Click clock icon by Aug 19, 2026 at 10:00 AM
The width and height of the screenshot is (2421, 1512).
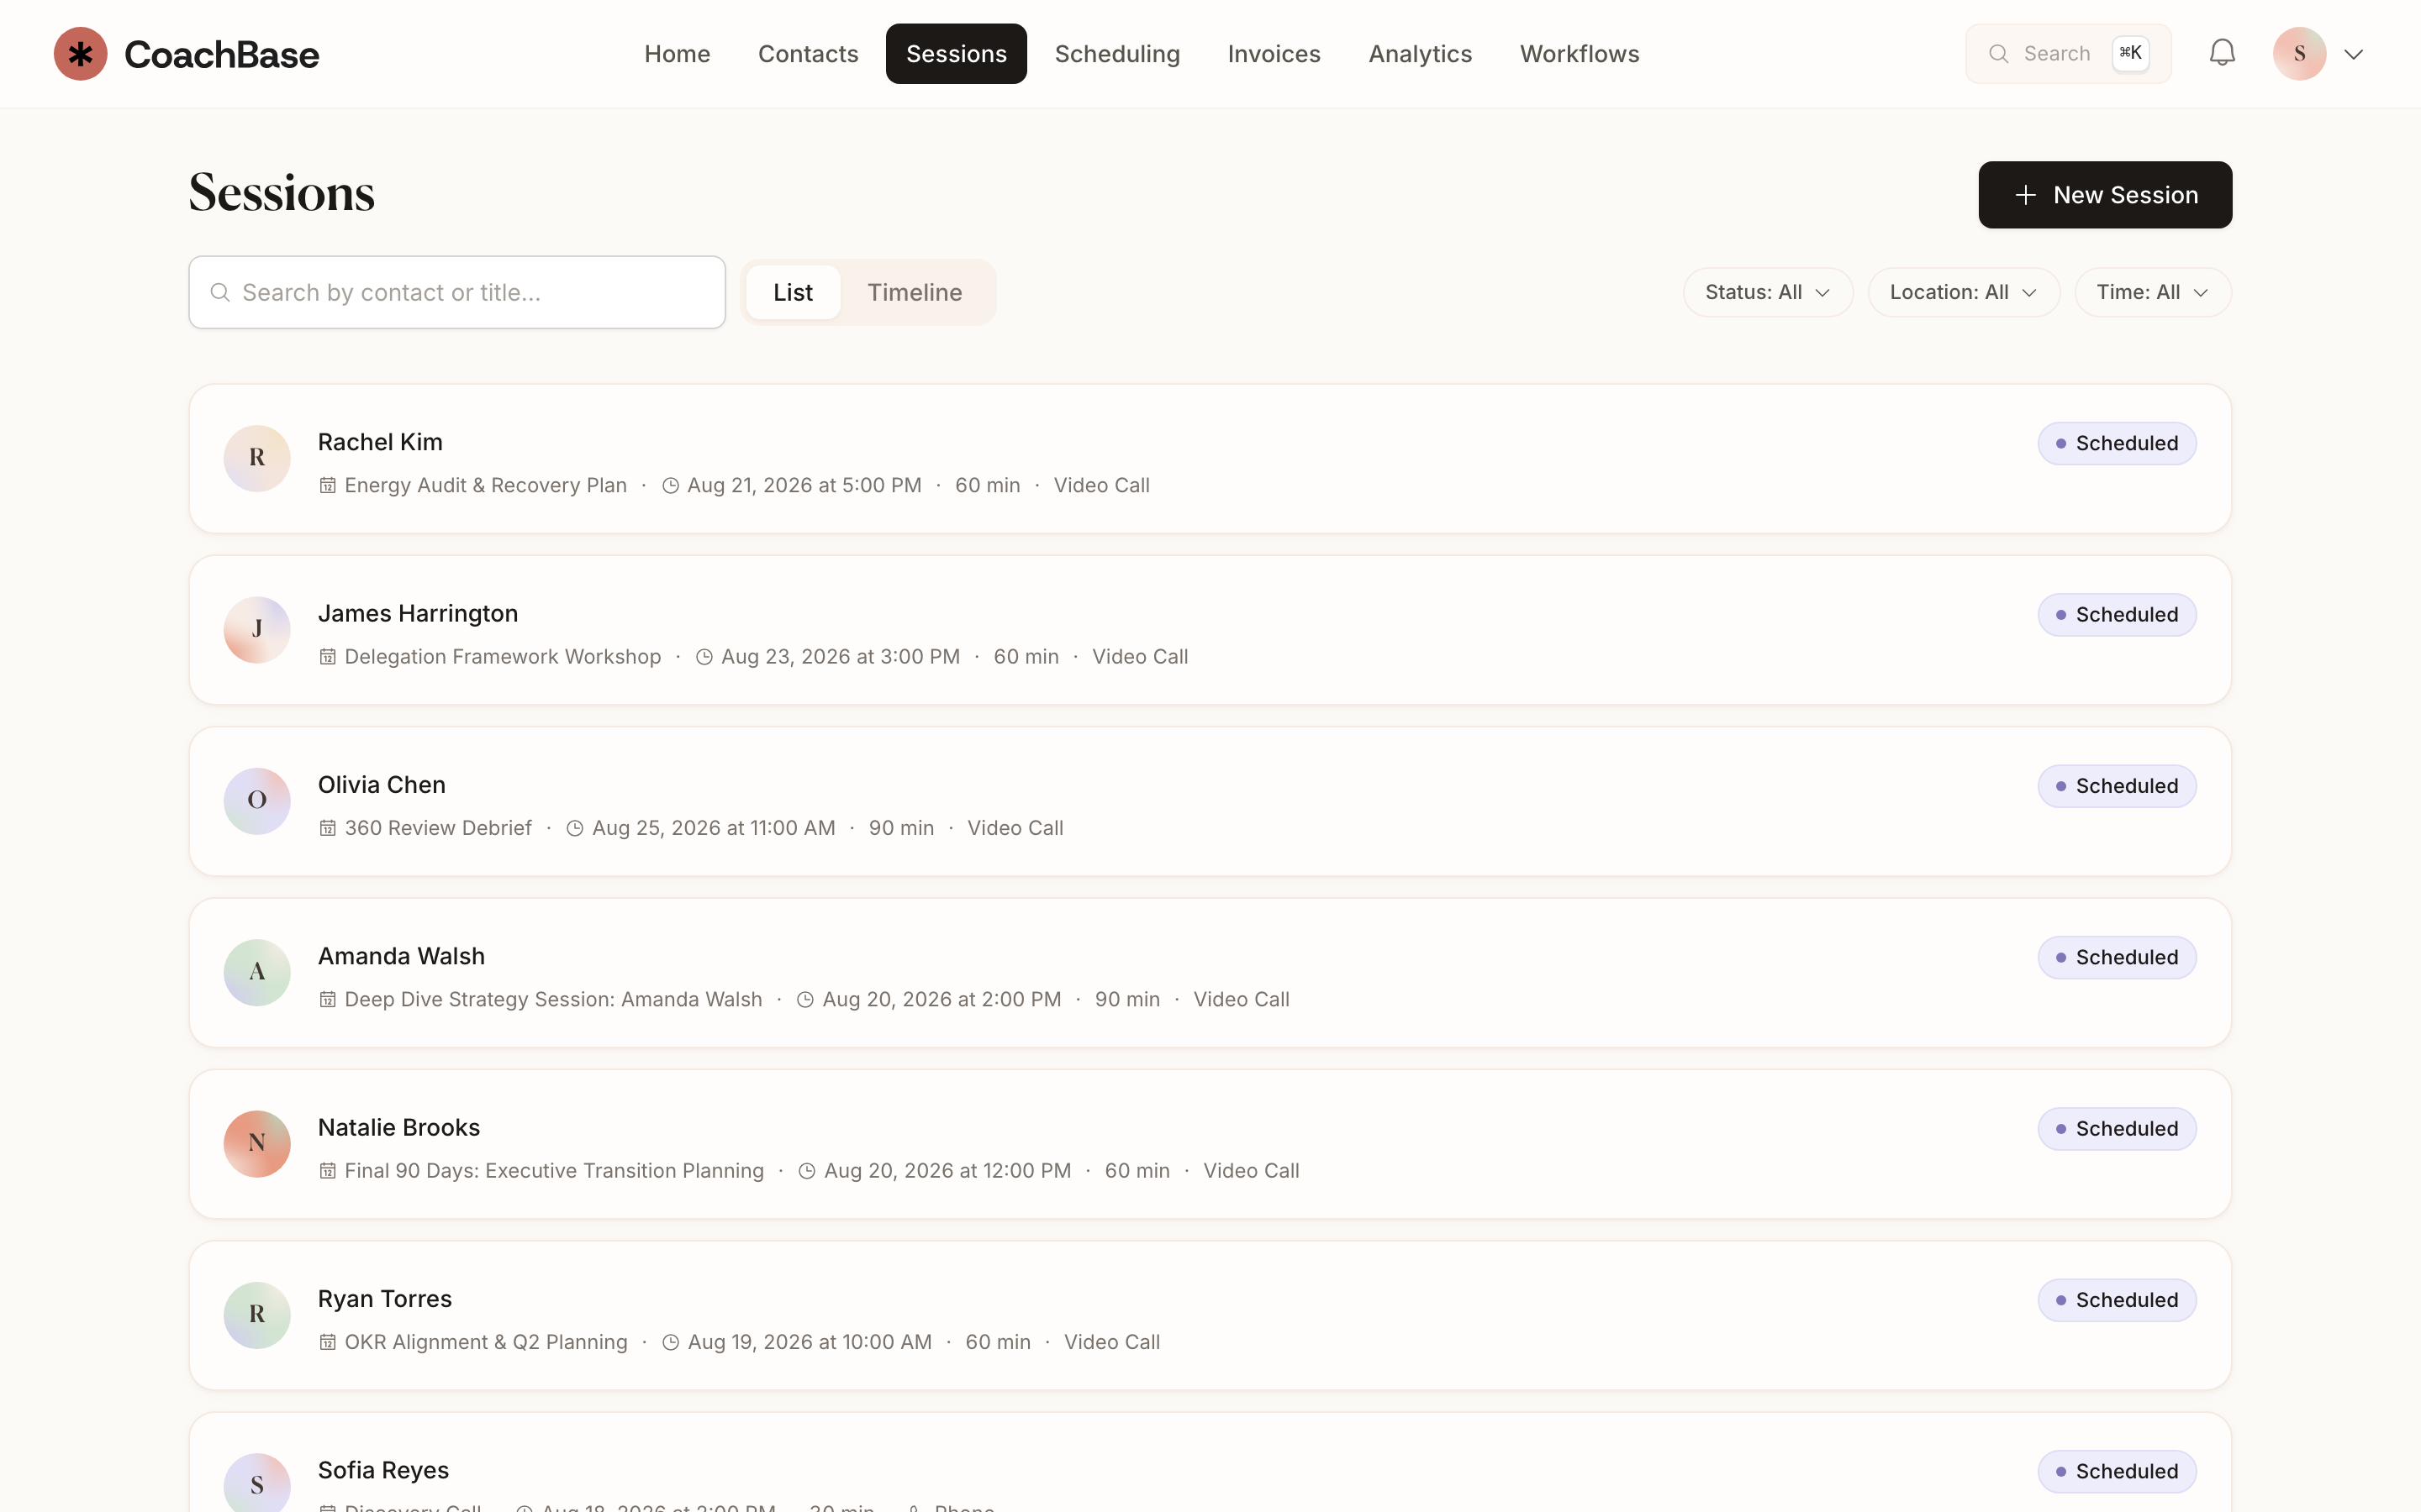click(x=672, y=1342)
